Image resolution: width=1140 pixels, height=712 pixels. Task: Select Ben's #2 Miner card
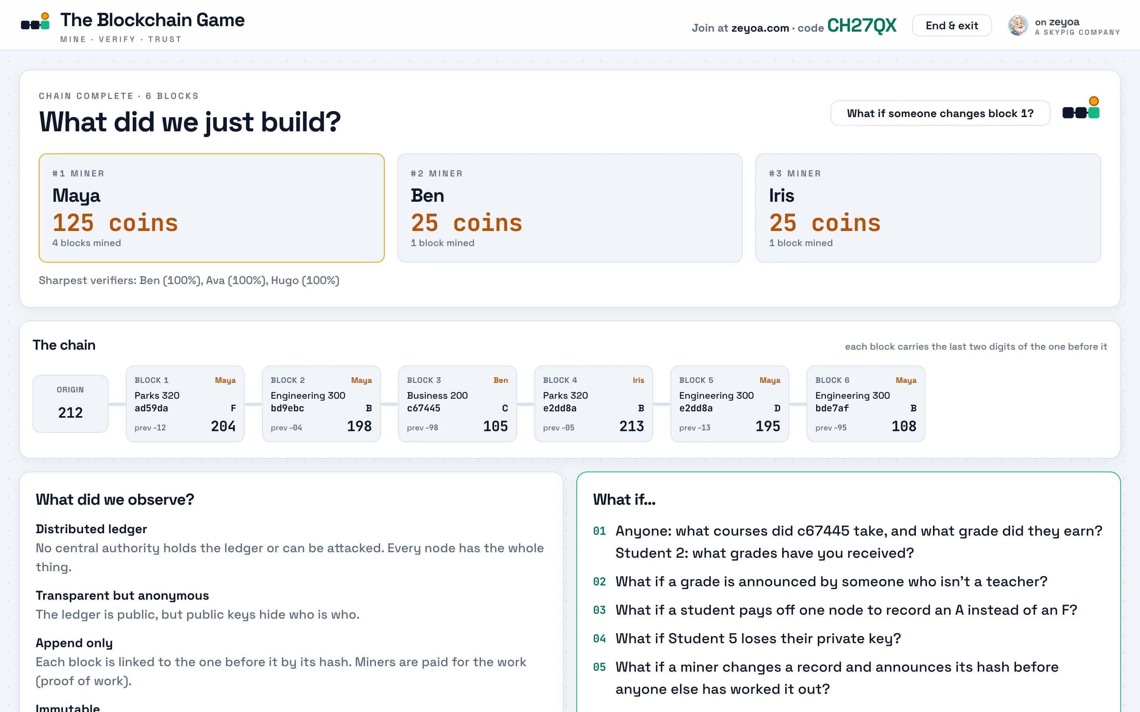coord(570,208)
